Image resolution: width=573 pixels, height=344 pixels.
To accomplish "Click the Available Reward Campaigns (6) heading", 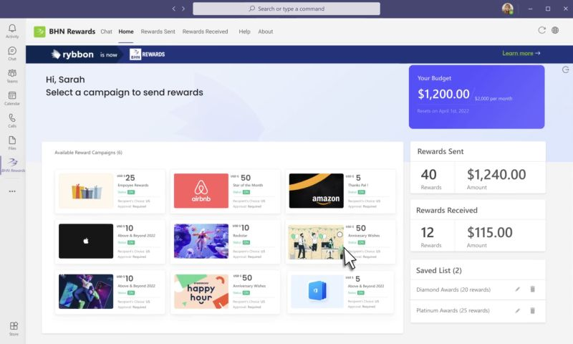I will [x=88, y=153].
